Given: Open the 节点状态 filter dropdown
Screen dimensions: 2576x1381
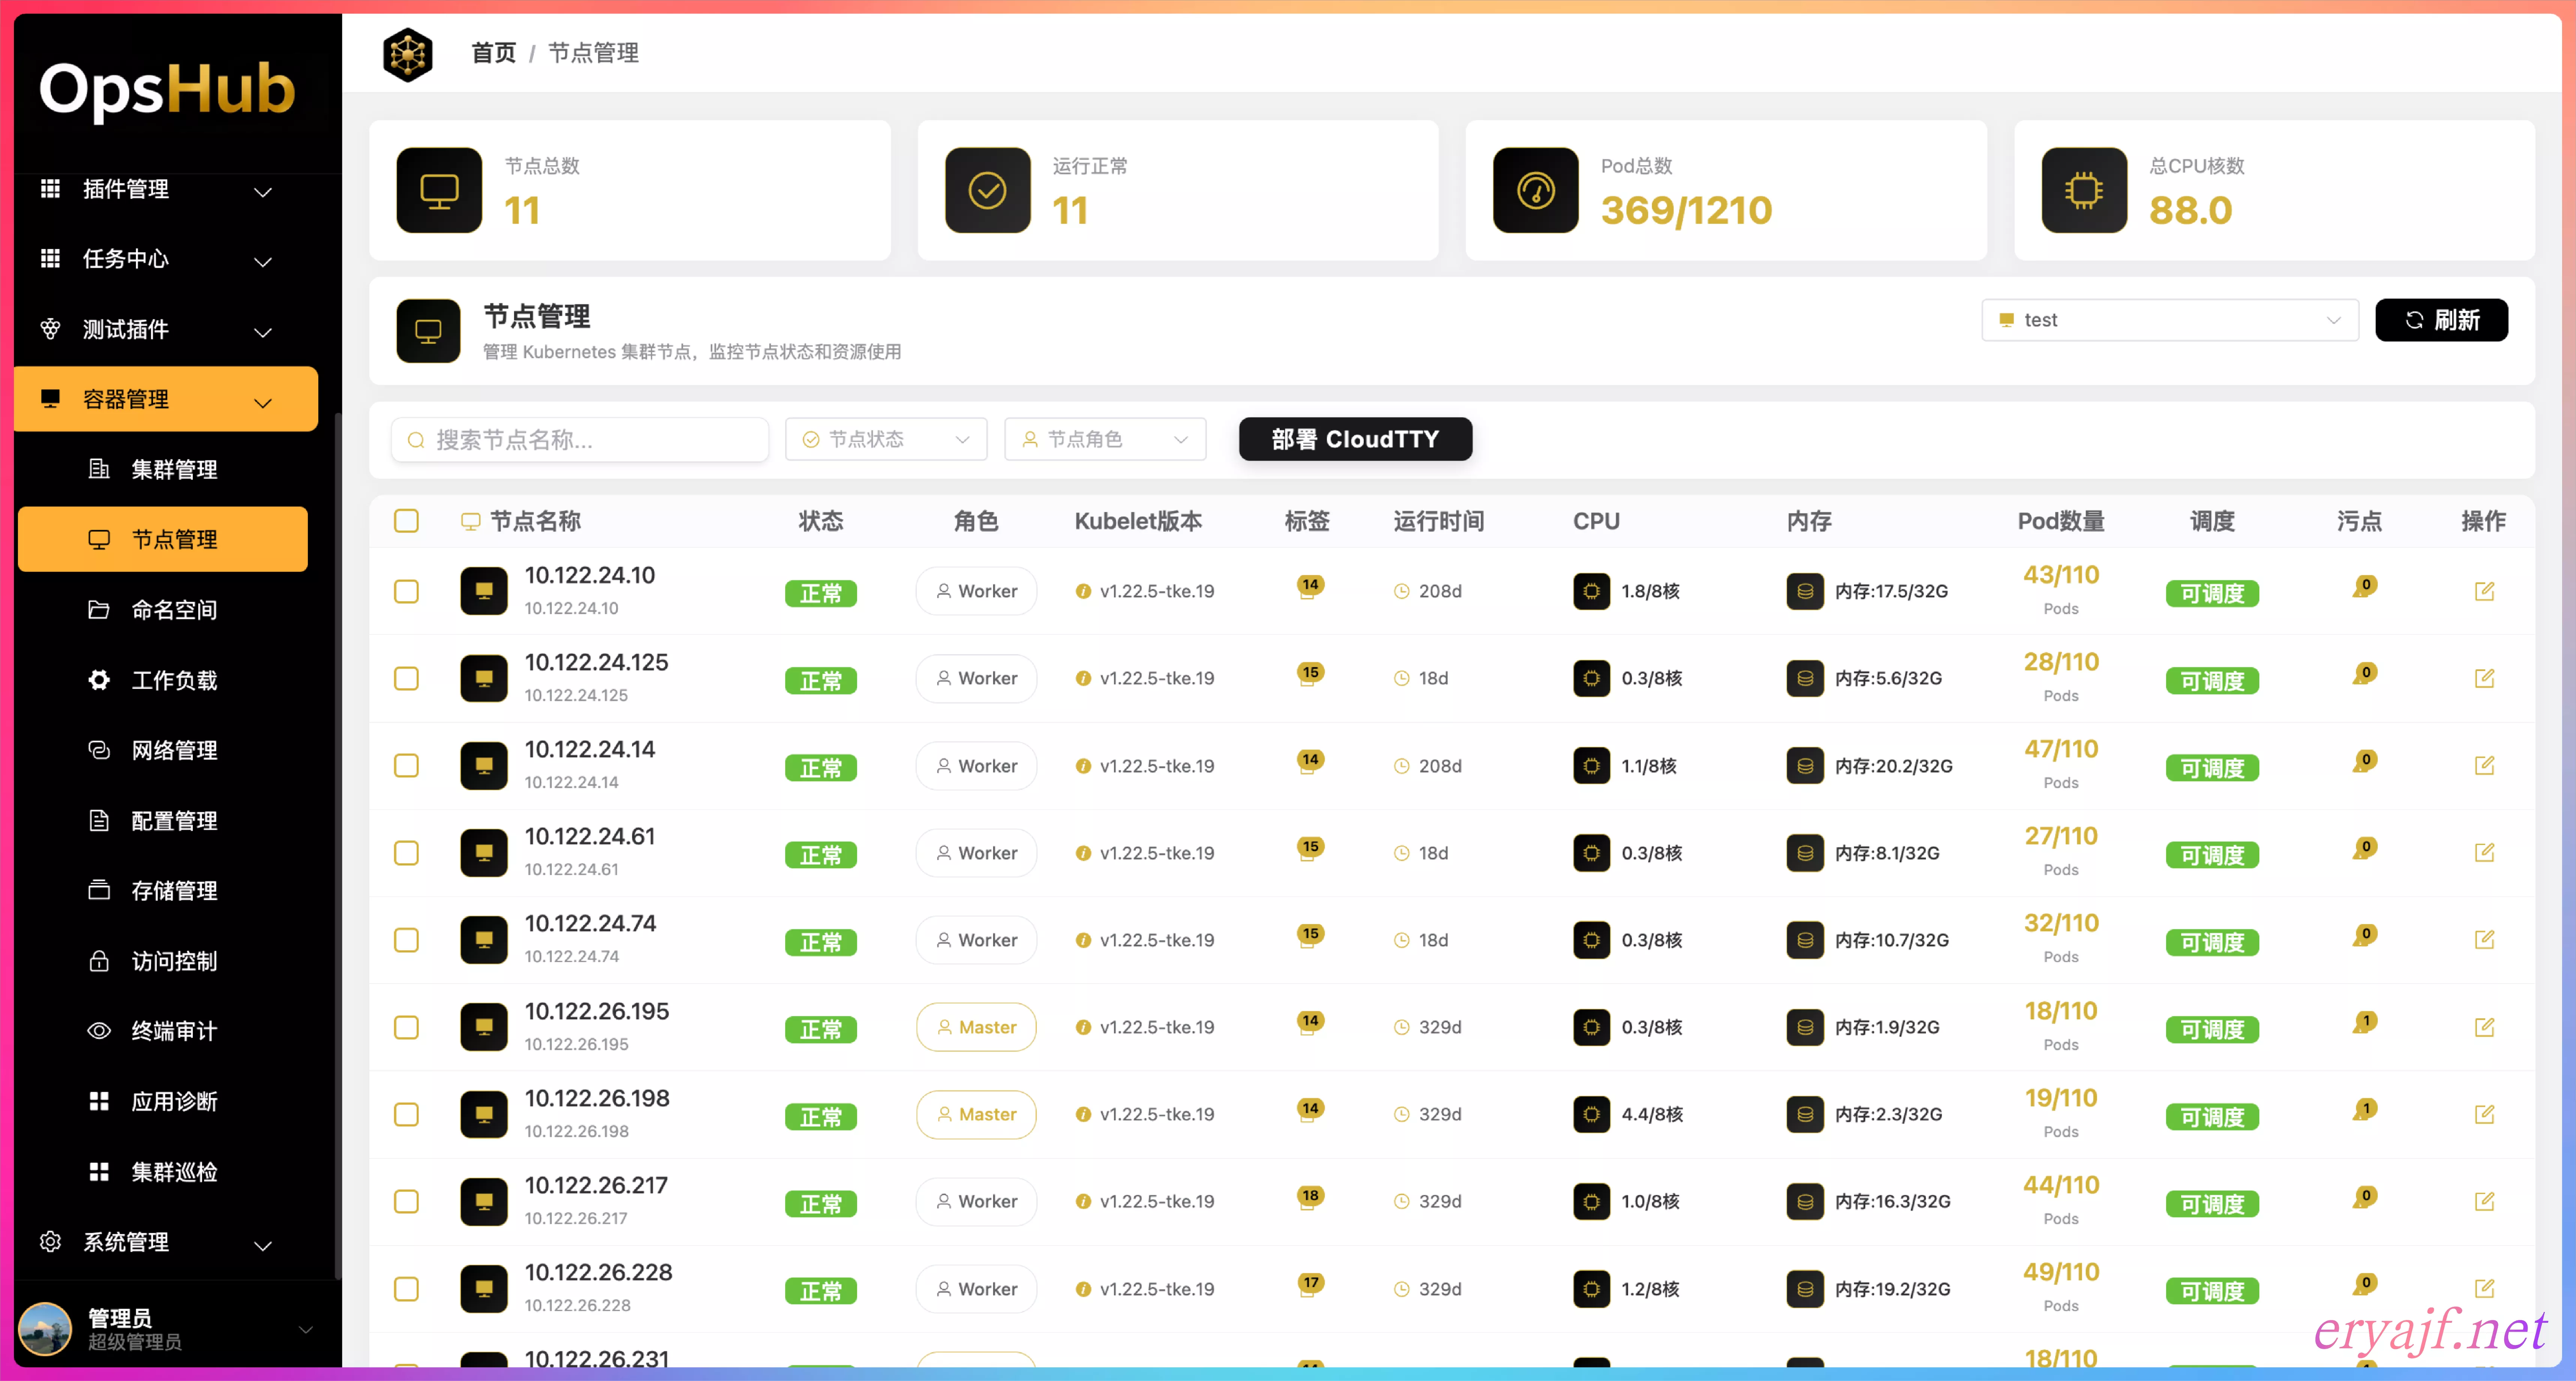Looking at the screenshot, I should [886, 439].
